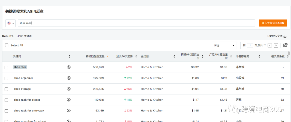The height and width of the screenshot is (122, 291).
Task: Click search volume value 558,673
Action: coord(98,67)
